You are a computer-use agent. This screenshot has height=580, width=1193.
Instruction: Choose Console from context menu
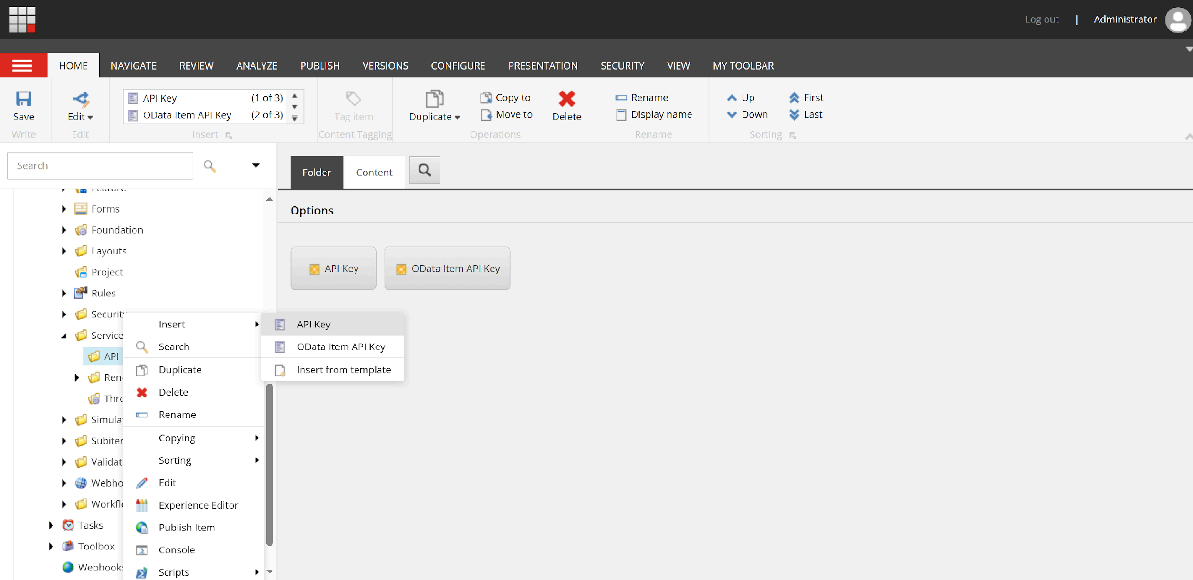point(193,550)
